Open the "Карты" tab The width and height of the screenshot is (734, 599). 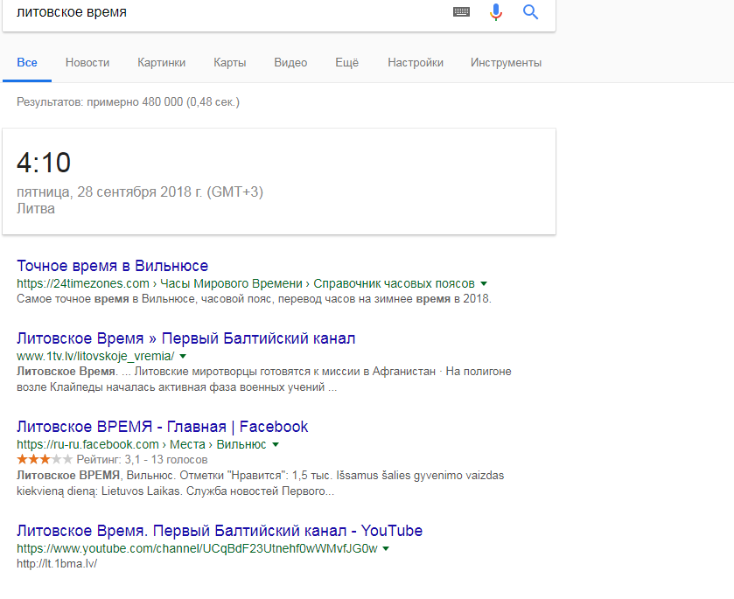click(230, 63)
